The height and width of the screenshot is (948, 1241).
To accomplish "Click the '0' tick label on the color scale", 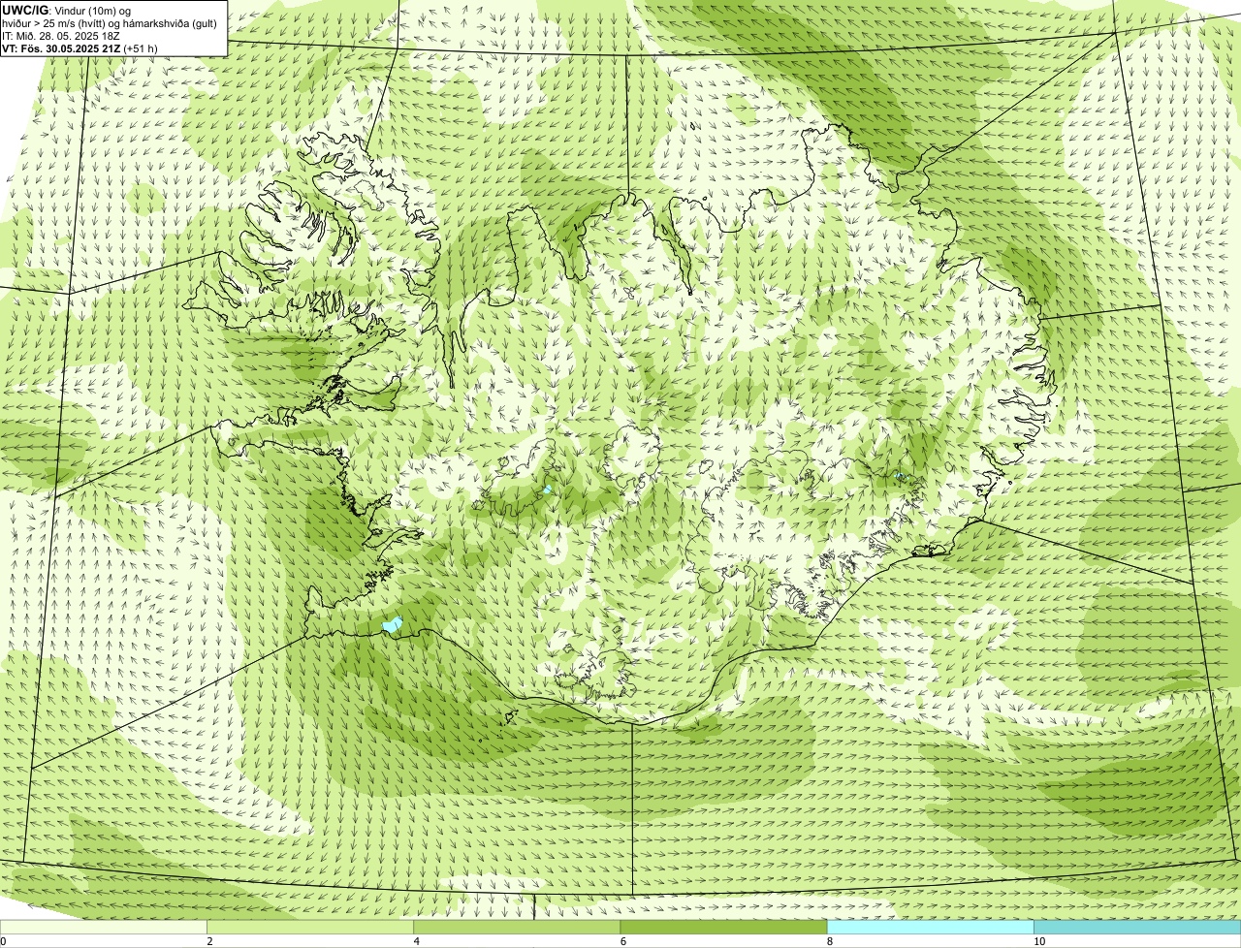I will point(4,941).
